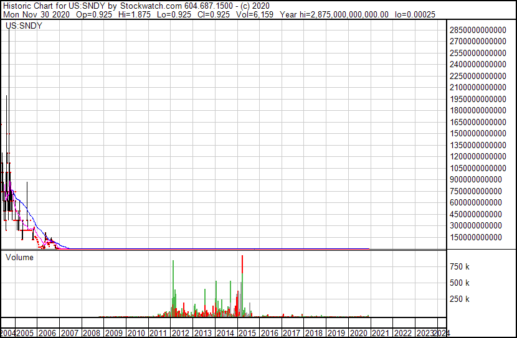Click the Op=0.925 open value
Screen dimensions: 517x338
coord(94,14)
